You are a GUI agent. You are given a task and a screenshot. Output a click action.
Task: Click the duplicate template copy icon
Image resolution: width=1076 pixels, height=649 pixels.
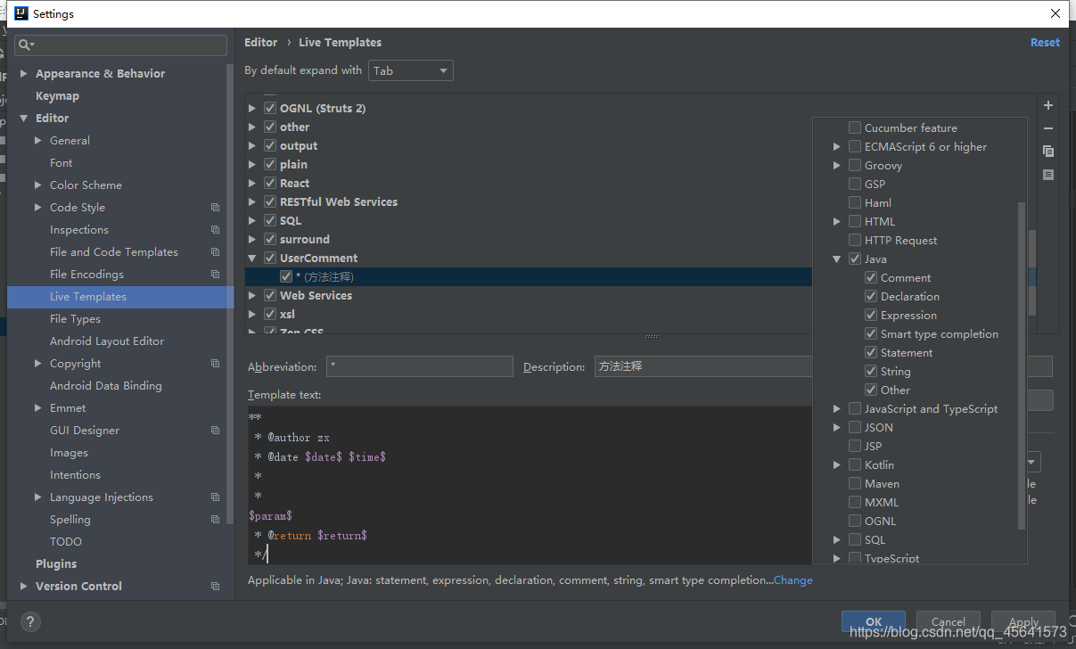click(1048, 152)
